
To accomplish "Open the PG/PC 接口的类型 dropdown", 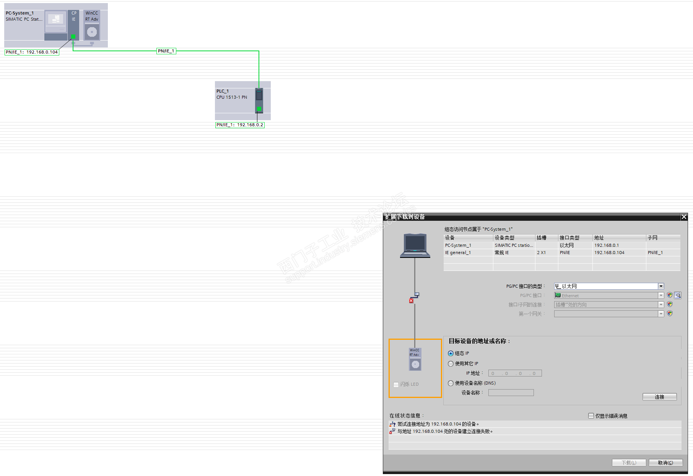I will [661, 286].
